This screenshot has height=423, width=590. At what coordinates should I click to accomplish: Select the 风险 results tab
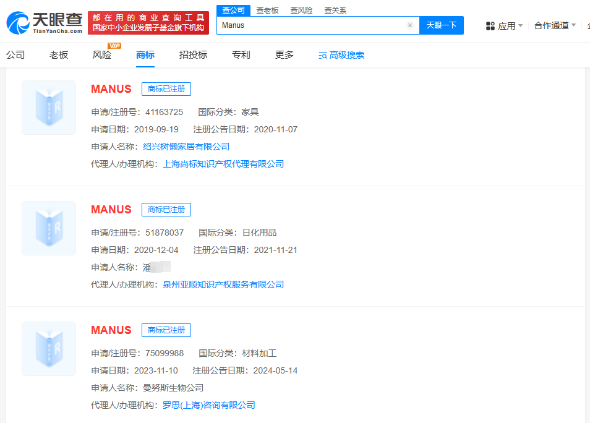click(x=102, y=55)
